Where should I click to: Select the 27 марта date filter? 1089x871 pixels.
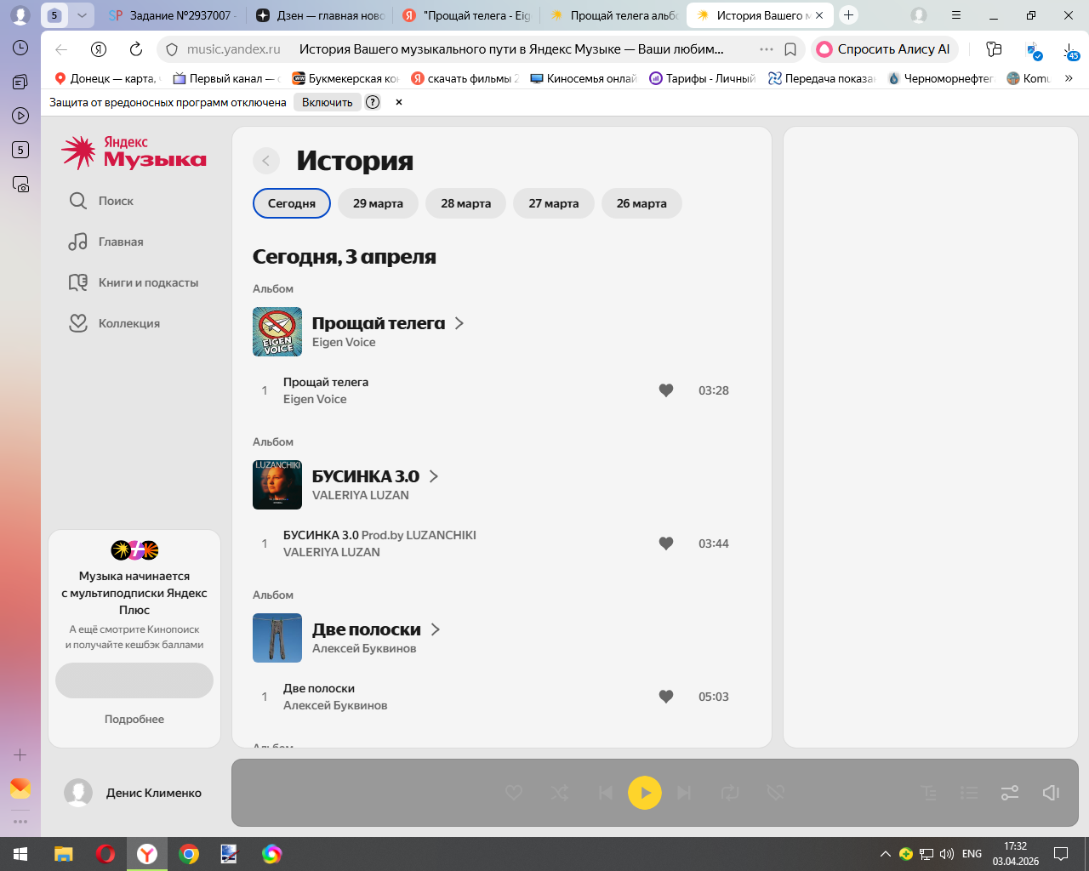click(554, 203)
